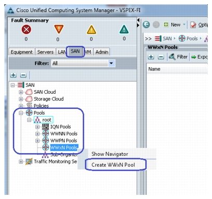Click the SAN Cloud icon

pyautogui.click(x=29, y=92)
